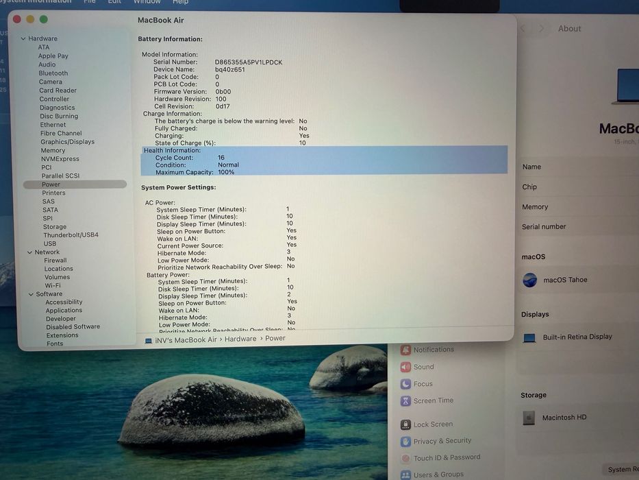Select Ethernet in the sidebar
Viewport: 639px width, 480px height.
(53, 125)
